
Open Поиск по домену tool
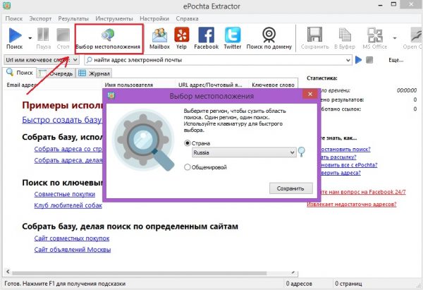click(269, 38)
